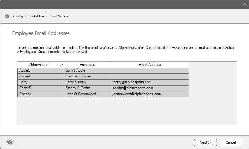Select employee Jerry S Berry

click(87, 82)
